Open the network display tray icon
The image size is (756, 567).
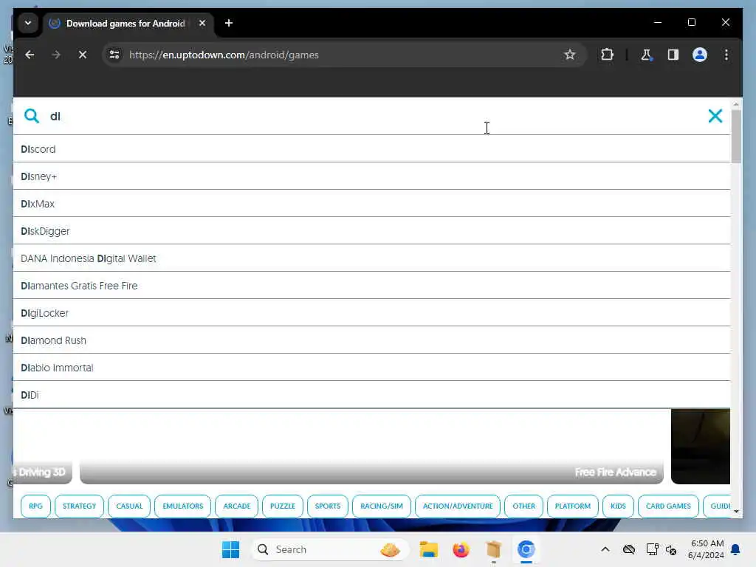coord(652,549)
